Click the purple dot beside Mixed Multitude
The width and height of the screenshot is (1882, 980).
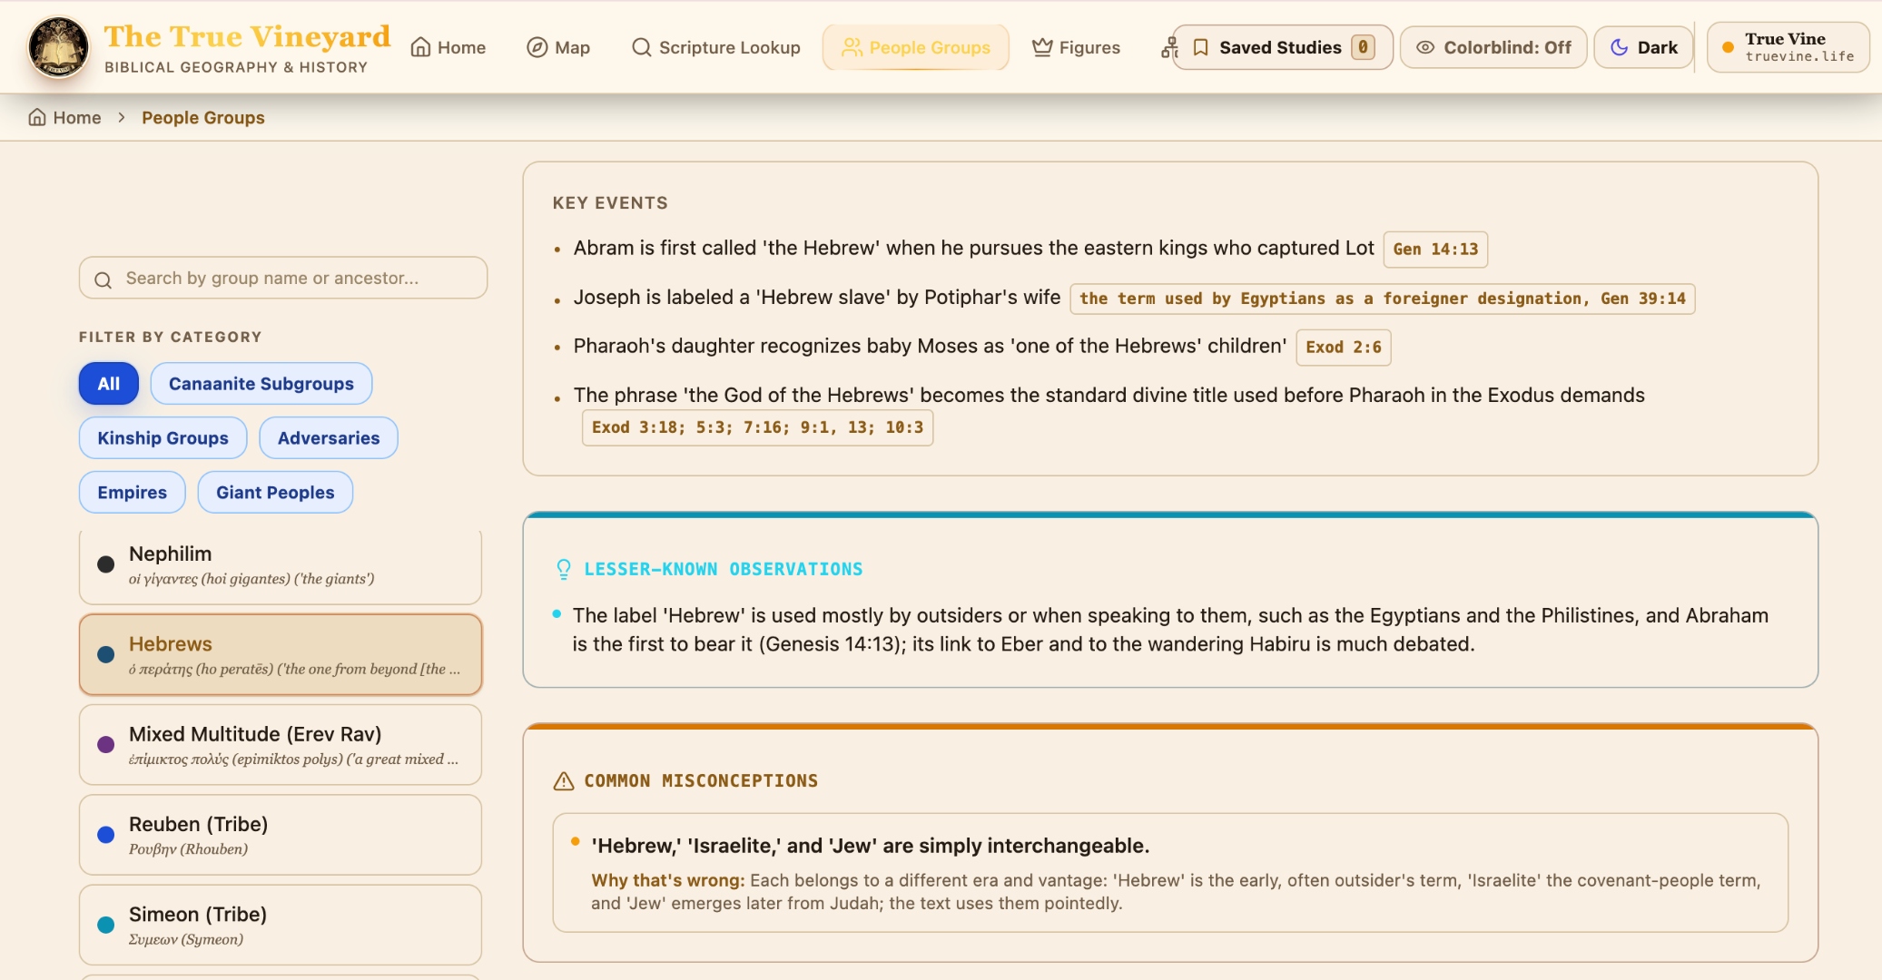(x=106, y=745)
